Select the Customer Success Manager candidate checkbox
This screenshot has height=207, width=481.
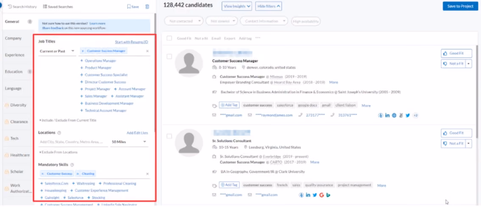pos(170,57)
